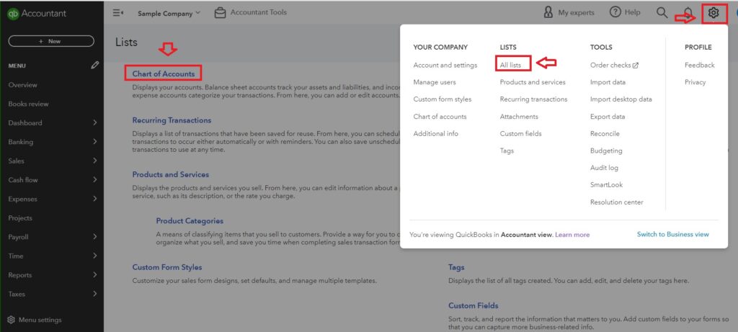The image size is (738, 332).
Task: Open Books review in the sidebar
Action: pyautogui.click(x=28, y=104)
